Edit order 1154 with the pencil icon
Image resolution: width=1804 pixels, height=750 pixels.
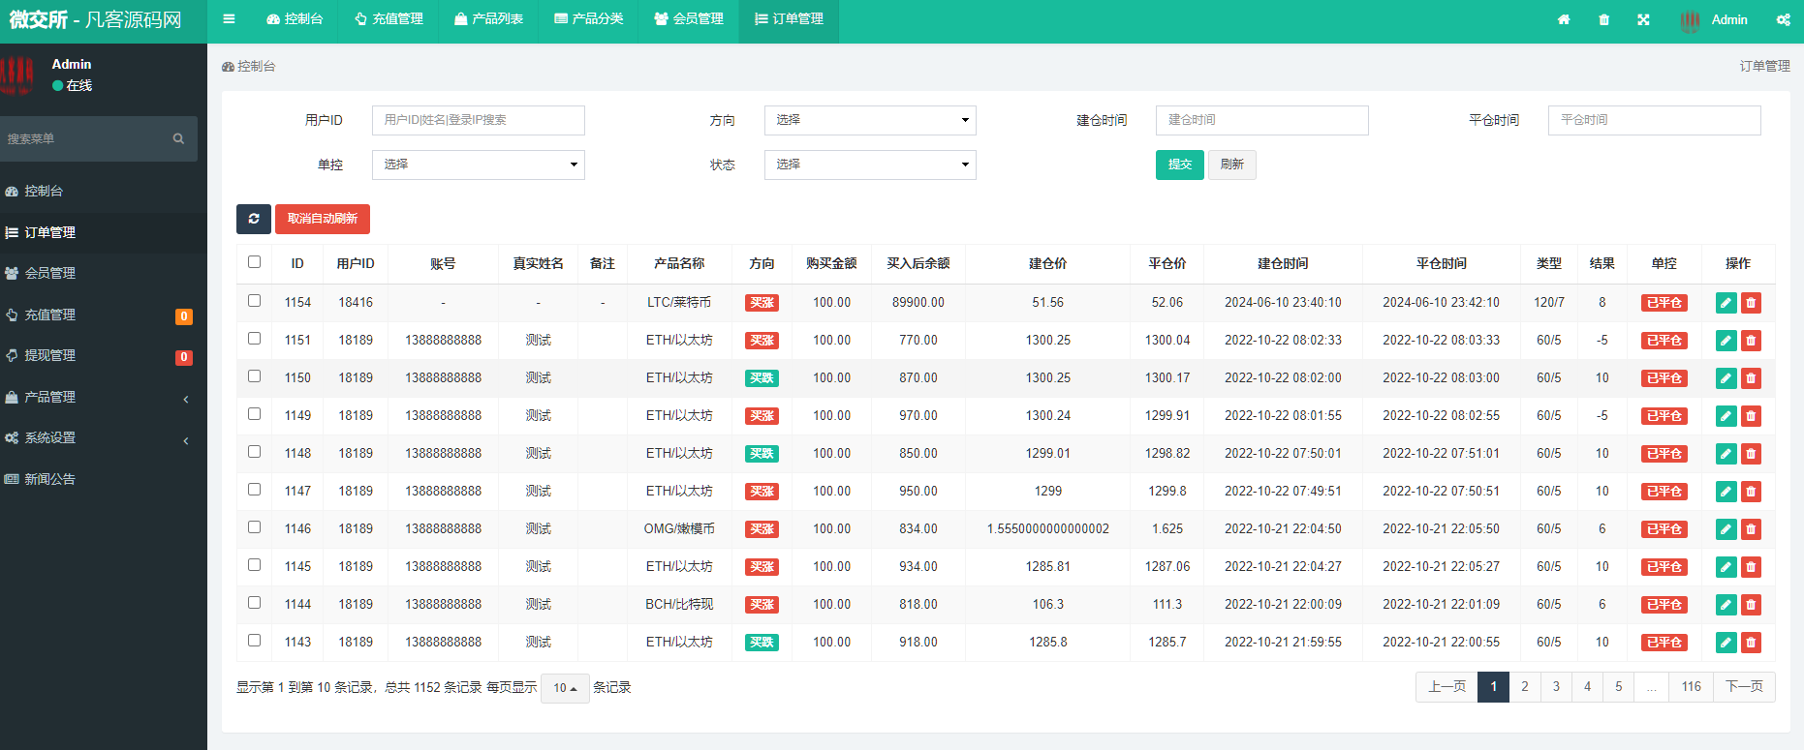1726,303
